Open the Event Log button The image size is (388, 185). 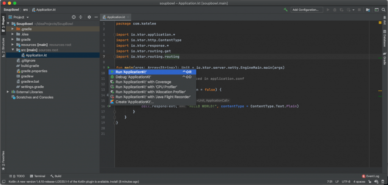point(371,176)
